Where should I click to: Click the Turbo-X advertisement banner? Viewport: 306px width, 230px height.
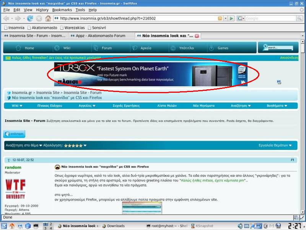point(151,74)
